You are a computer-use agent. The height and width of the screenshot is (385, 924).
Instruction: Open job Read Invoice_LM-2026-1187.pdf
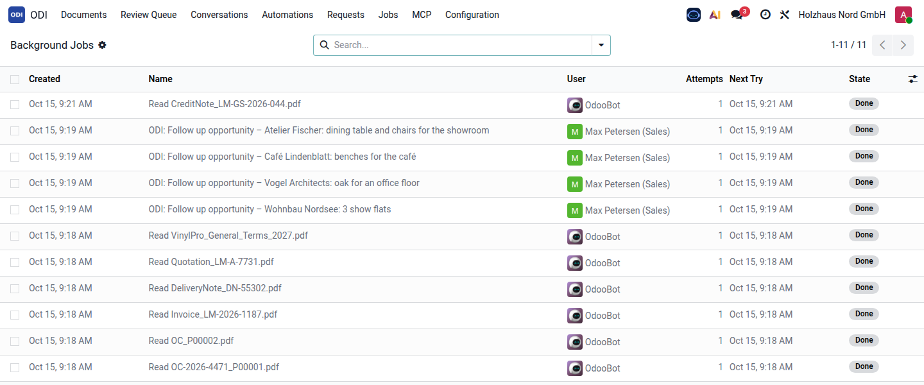tap(213, 314)
